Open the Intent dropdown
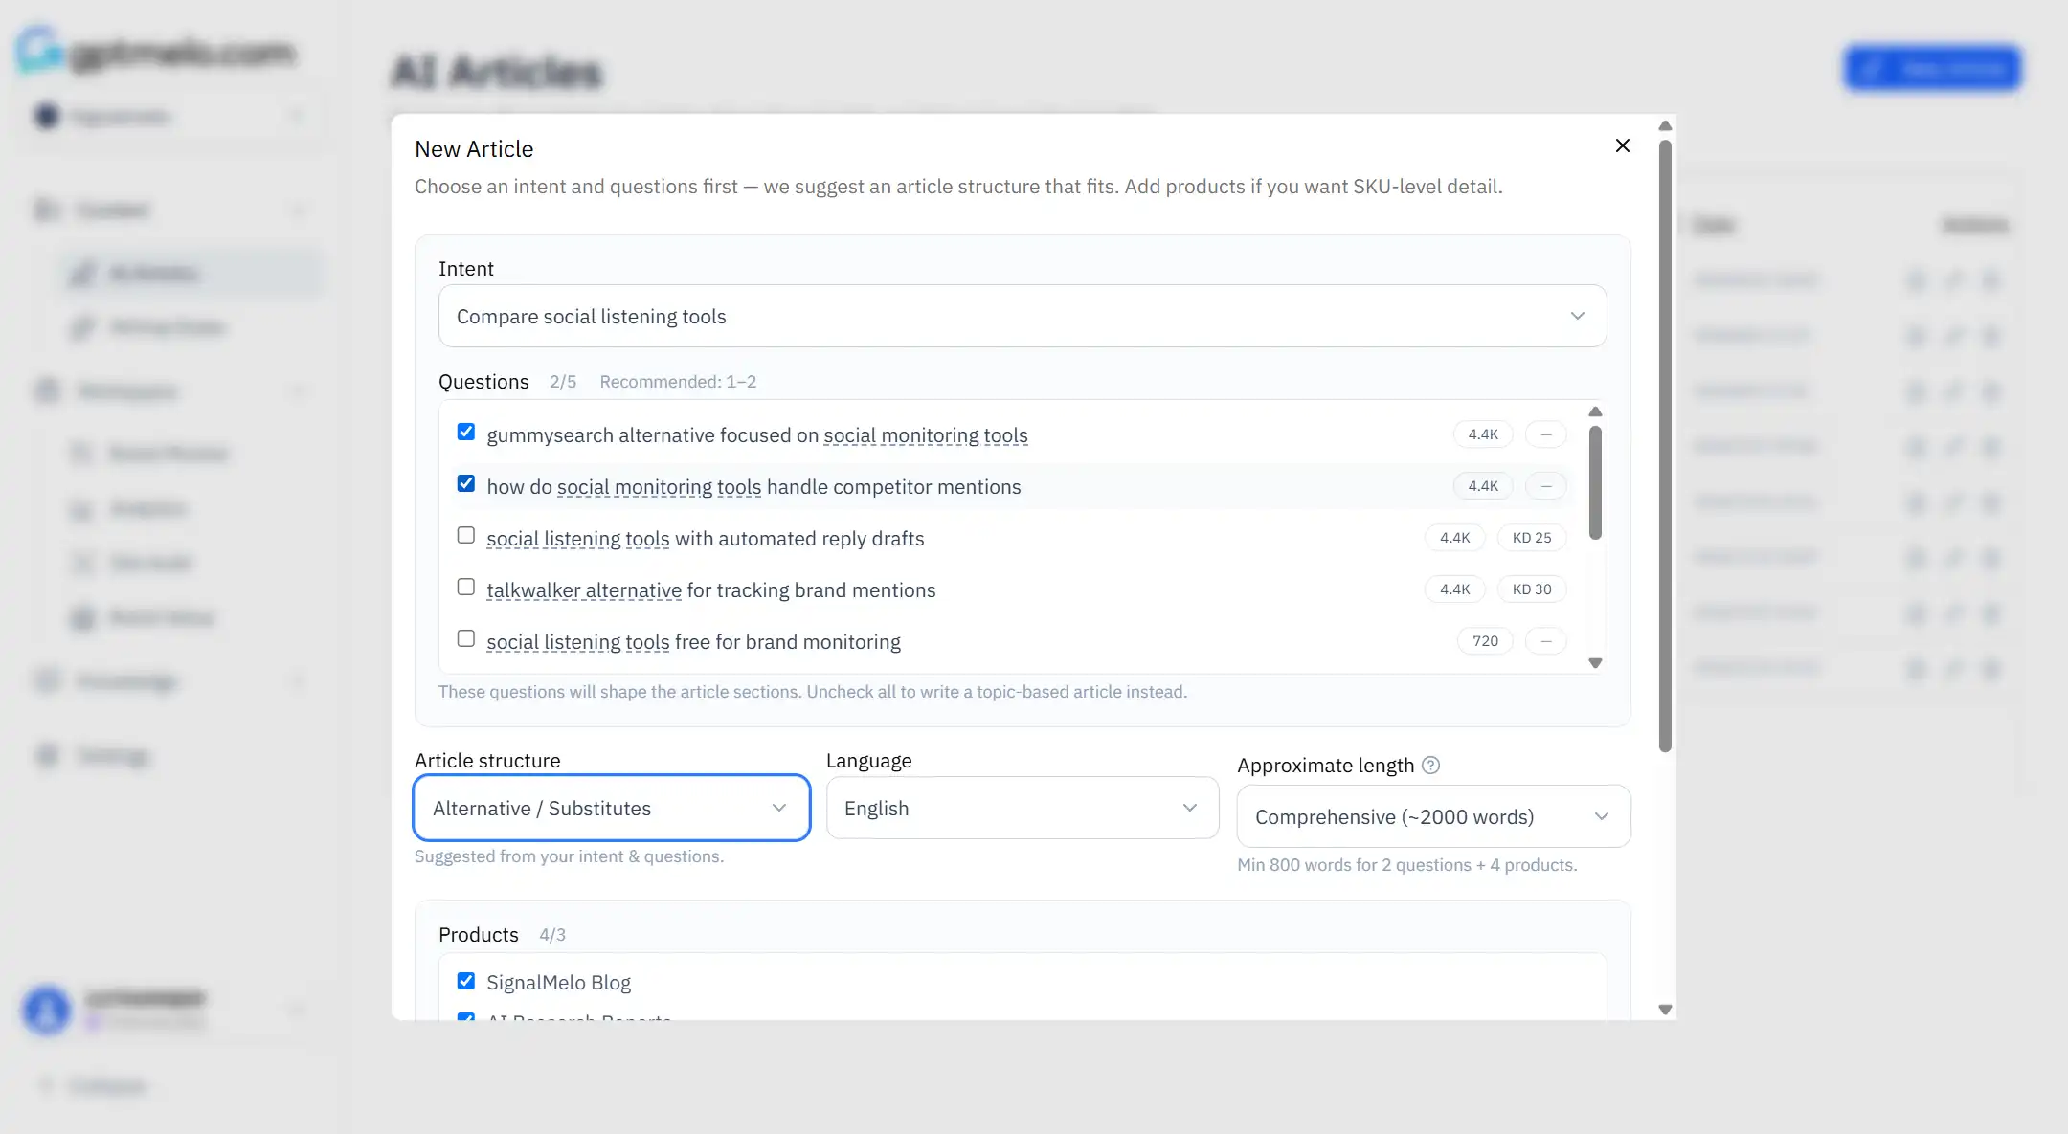 (x=1022, y=316)
